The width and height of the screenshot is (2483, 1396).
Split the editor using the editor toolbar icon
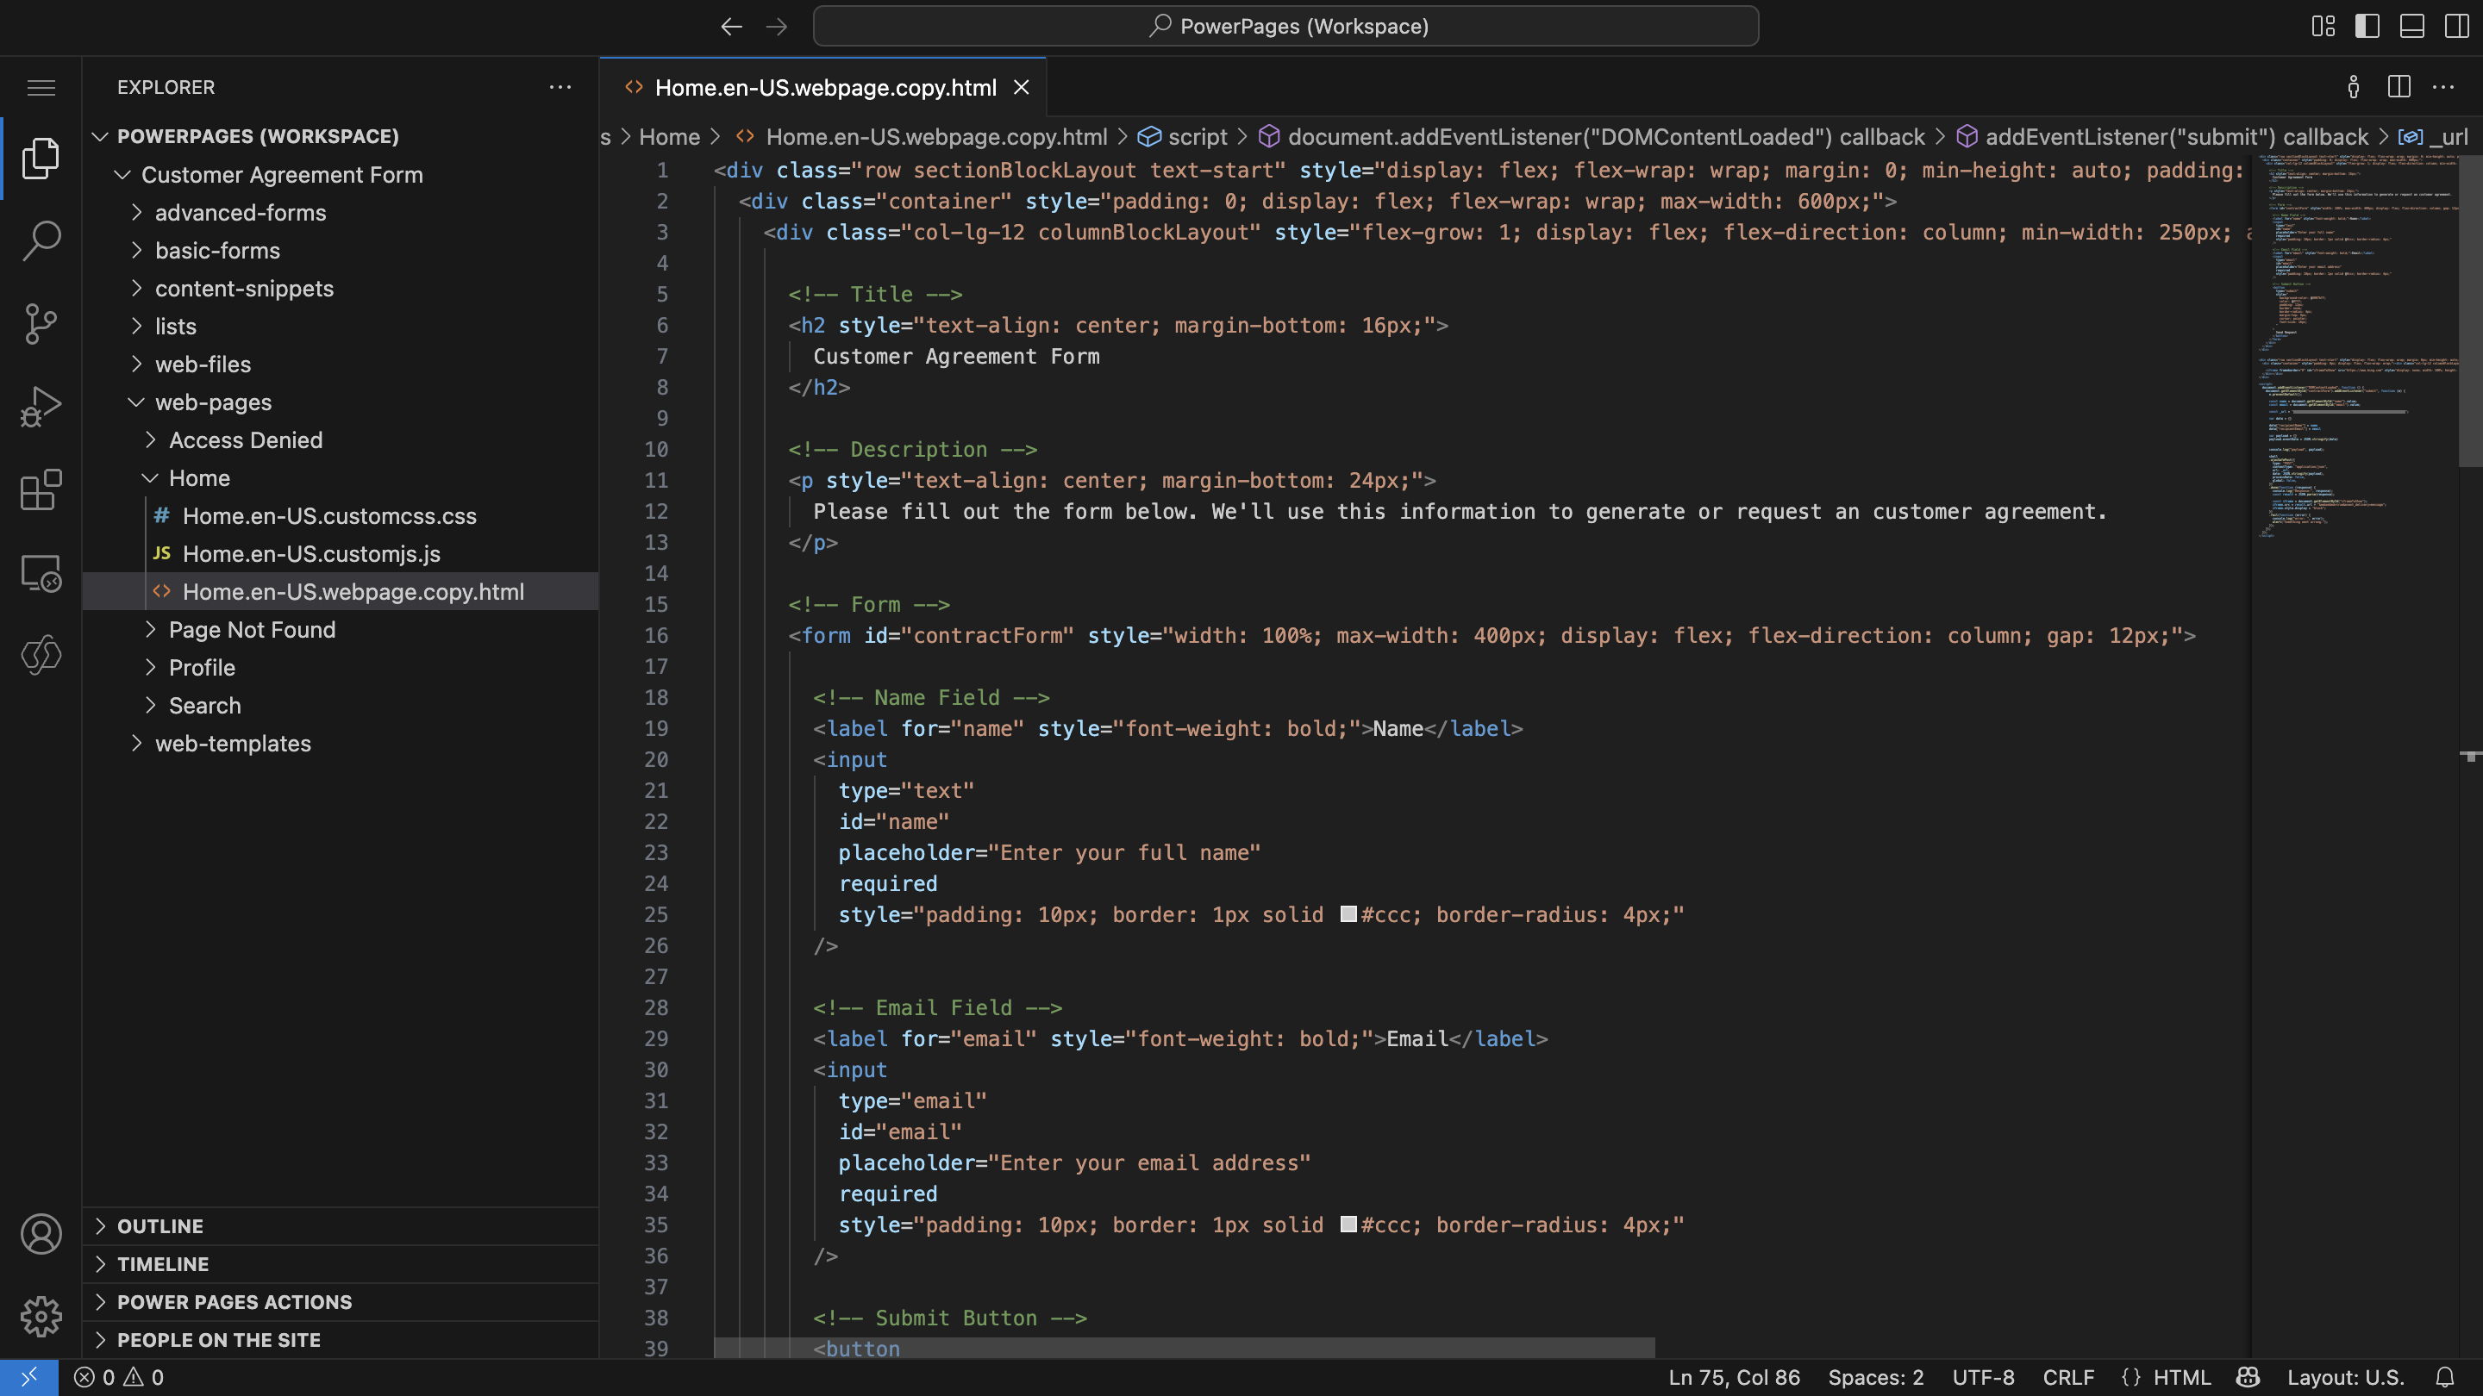point(2399,87)
